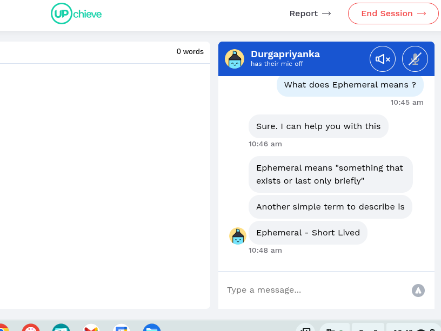The image size is (441, 331).
Task: Click the 10:48 am timestamp
Action: [x=265, y=250]
